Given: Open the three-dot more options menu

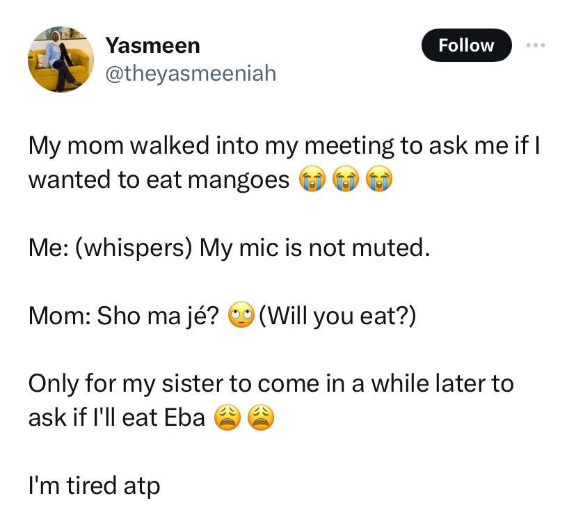Looking at the screenshot, I should point(535,45).
